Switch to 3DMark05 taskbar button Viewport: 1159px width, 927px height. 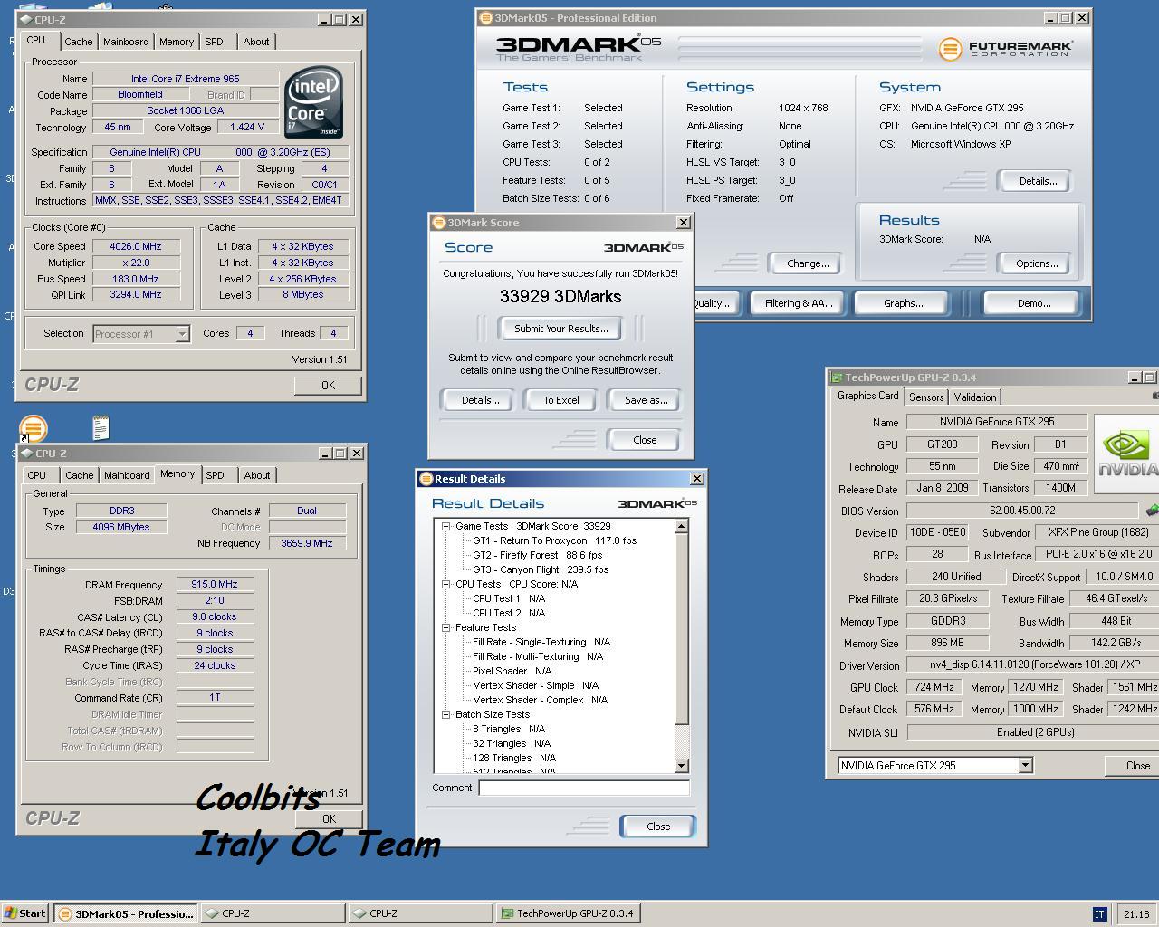click(125, 913)
